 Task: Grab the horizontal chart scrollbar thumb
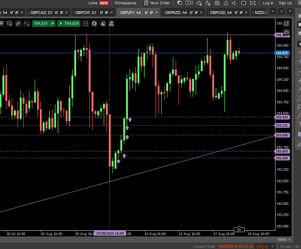282,239
